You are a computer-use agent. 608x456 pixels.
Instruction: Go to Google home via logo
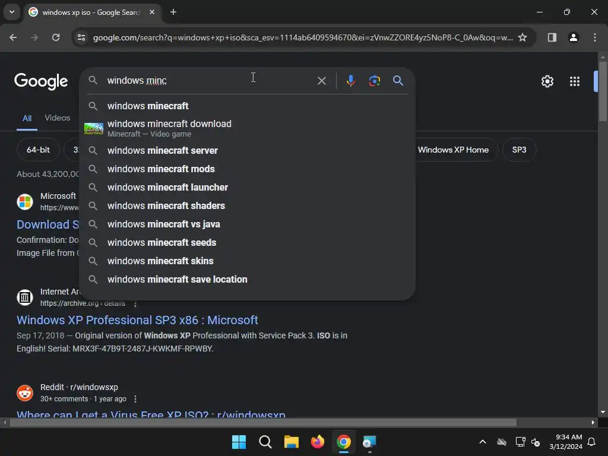(41, 81)
